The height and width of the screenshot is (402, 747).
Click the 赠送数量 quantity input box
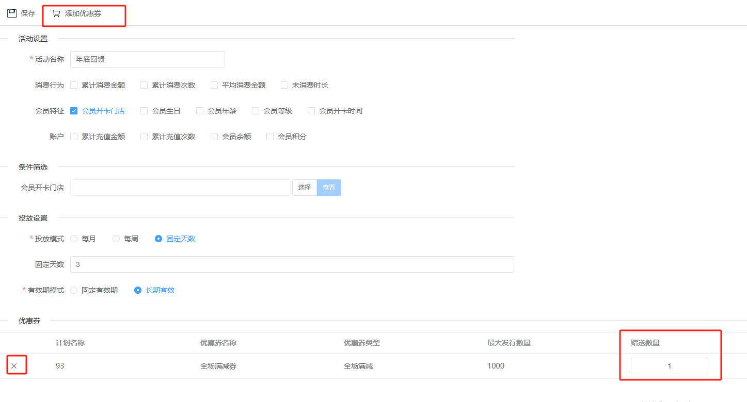(669, 366)
